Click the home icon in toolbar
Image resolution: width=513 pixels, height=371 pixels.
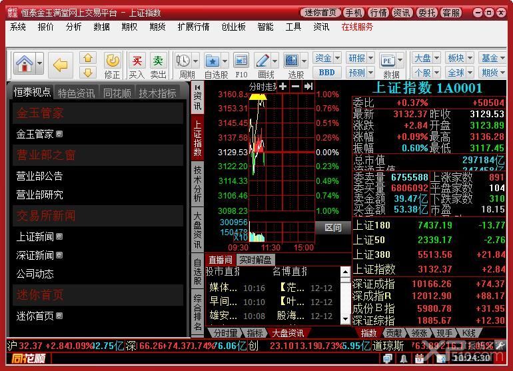point(25,63)
